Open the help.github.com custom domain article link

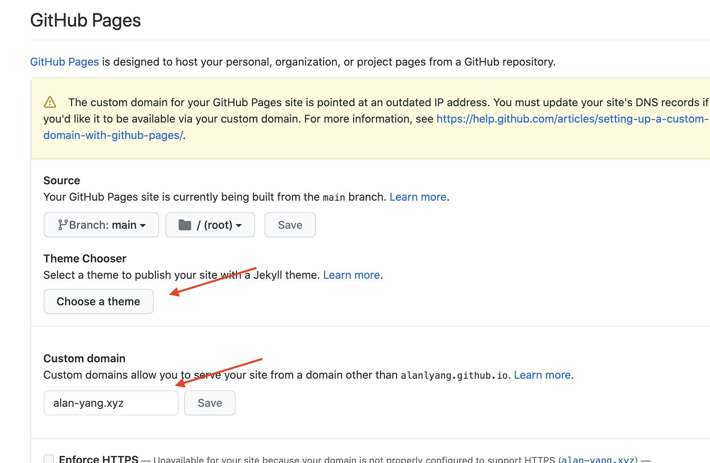[572, 119]
